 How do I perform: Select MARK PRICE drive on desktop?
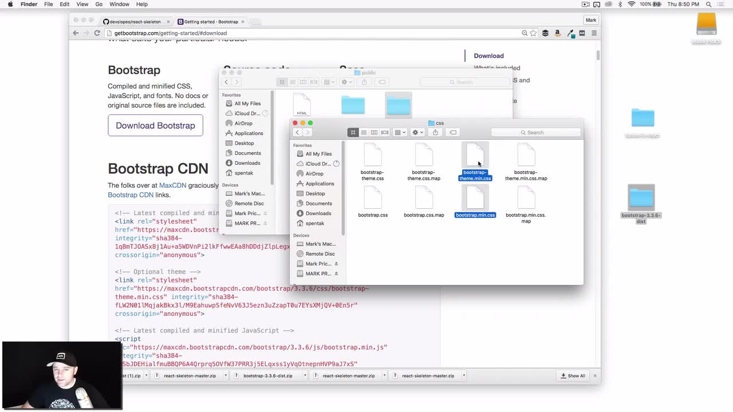click(707, 28)
